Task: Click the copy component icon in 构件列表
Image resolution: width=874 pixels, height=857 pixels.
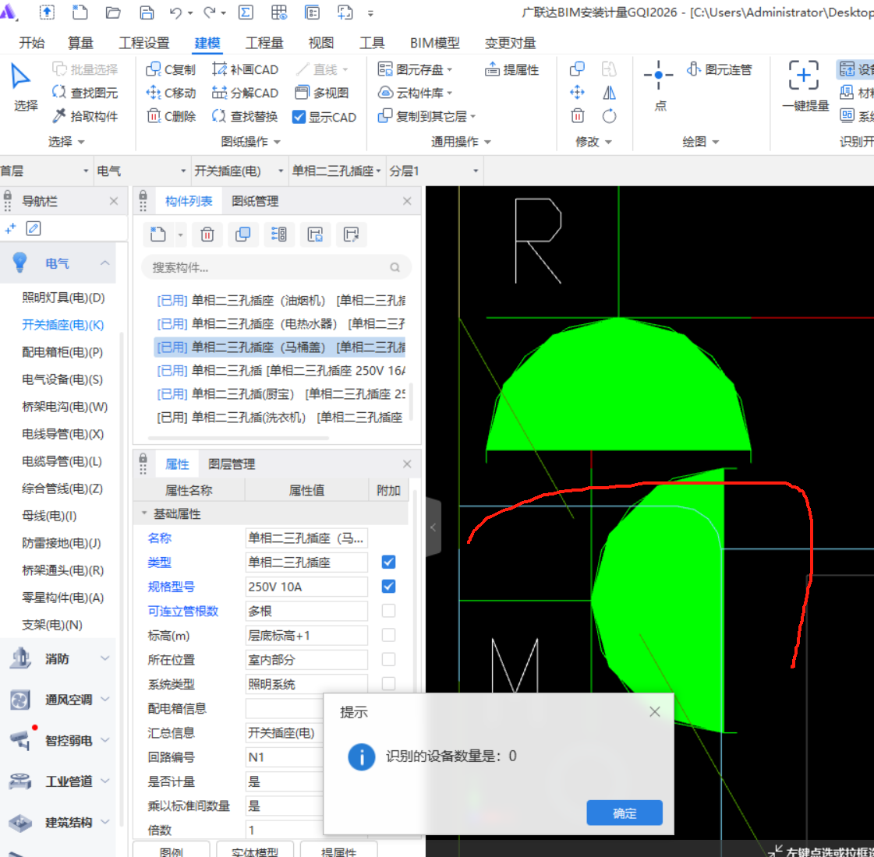Action: click(243, 235)
